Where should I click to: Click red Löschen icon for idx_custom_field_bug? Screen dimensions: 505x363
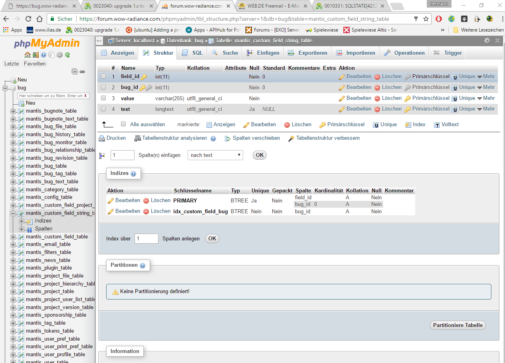(146, 211)
